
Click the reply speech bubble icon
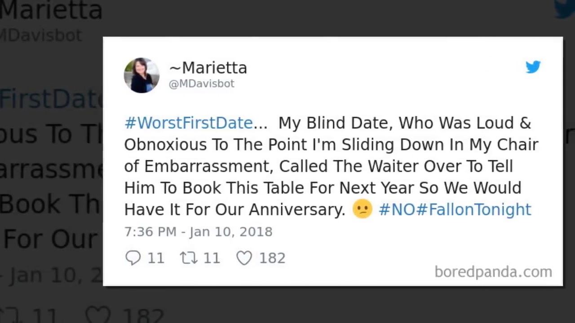tap(133, 258)
